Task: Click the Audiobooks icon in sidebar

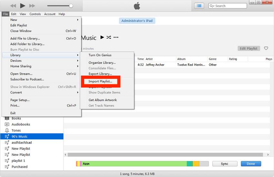Action: [7, 124]
